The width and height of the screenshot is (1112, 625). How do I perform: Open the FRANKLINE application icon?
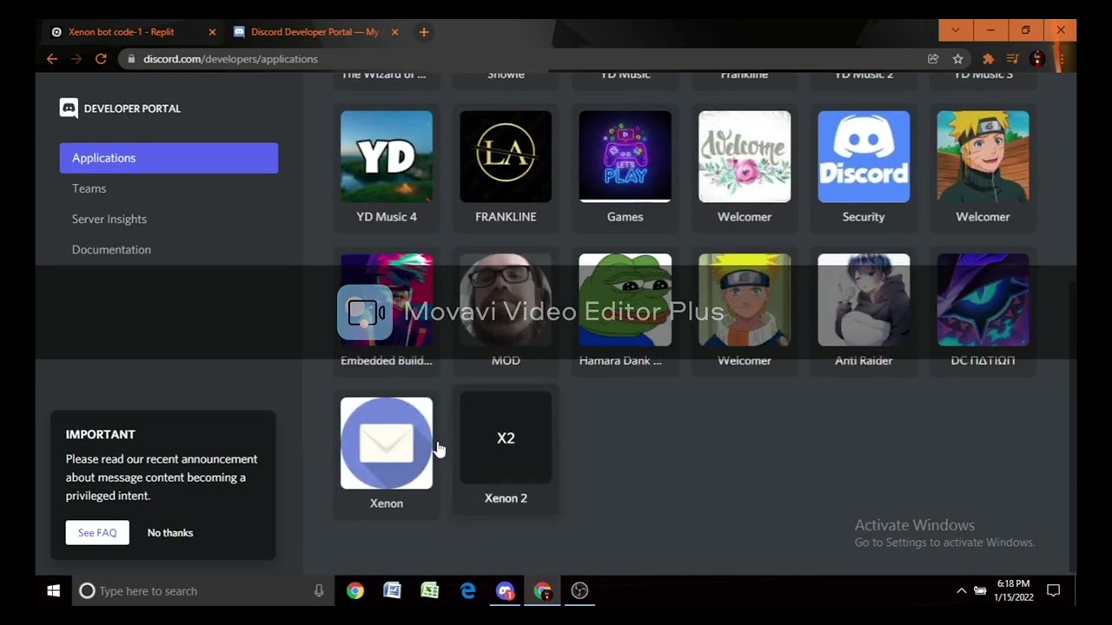point(506,156)
